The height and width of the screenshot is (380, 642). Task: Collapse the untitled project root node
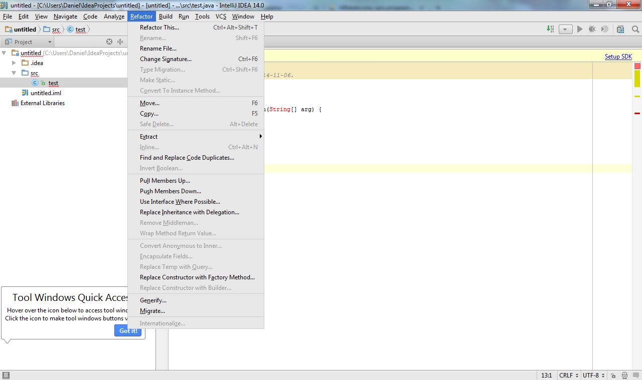point(5,53)
